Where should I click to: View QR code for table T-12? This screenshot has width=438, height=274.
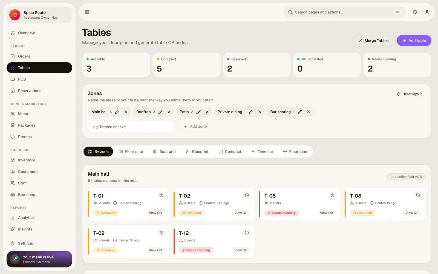(x=241, y=250)
